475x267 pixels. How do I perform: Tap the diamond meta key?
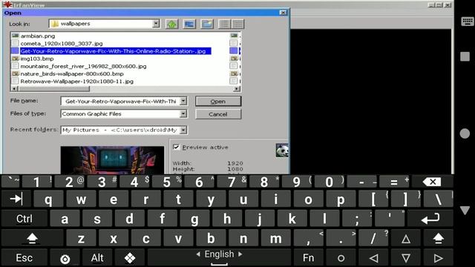click(x=130, y=258)
